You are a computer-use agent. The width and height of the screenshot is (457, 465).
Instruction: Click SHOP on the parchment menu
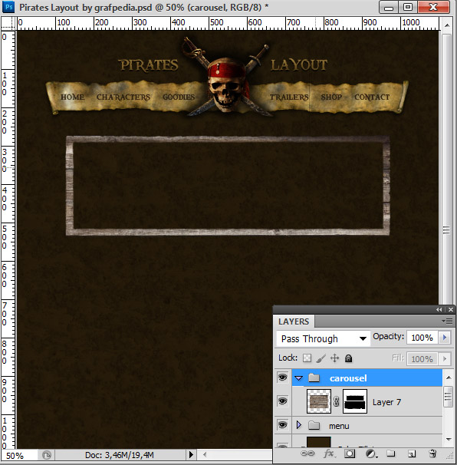[331, 97]
